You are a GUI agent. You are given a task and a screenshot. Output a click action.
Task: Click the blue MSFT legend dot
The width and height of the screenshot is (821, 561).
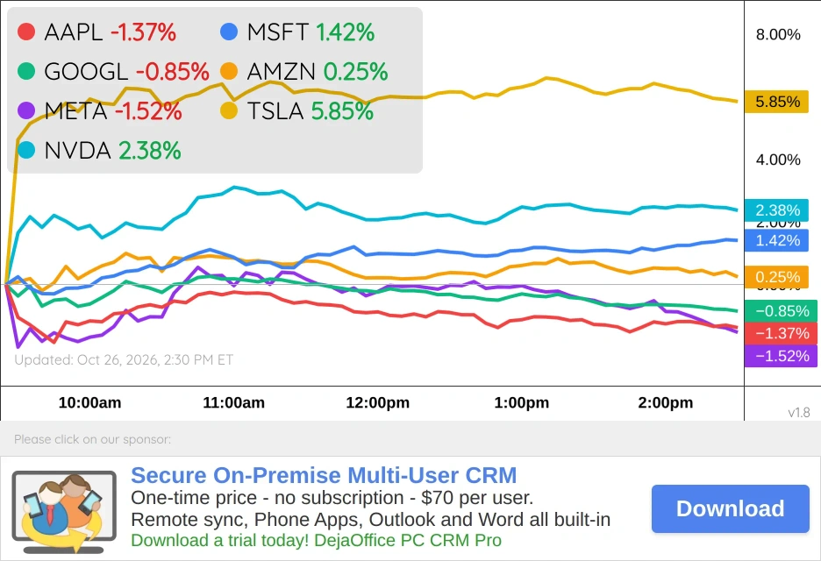coord(229,32)
